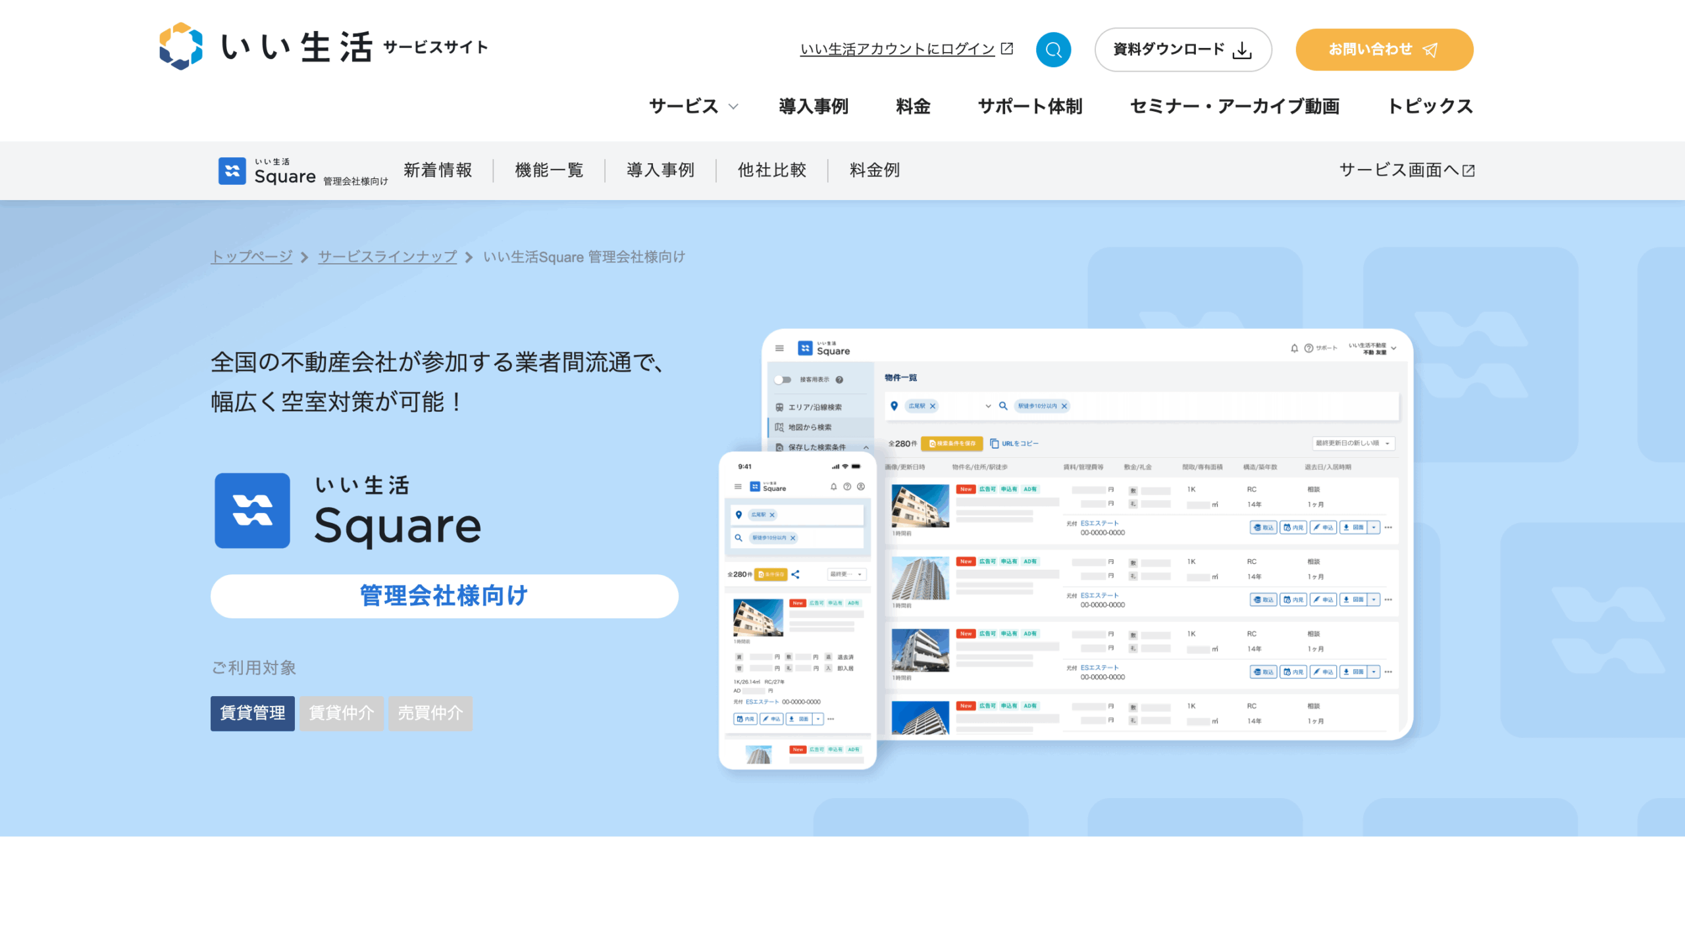This screenshot has width=1685, height=950.
Task: Click the 管理会社様向け pill label
Action: click(444, 596)
